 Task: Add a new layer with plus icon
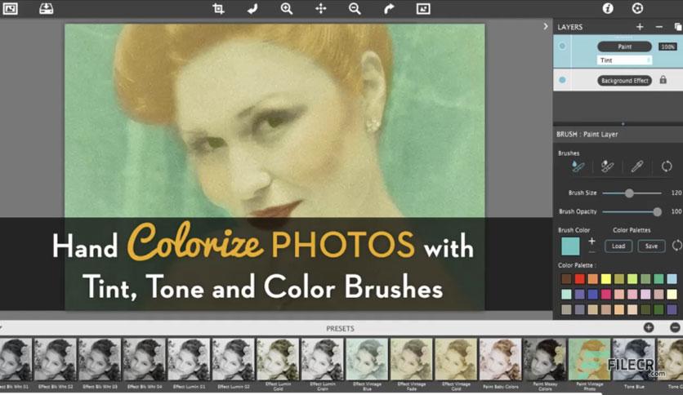tap(640, 27)
